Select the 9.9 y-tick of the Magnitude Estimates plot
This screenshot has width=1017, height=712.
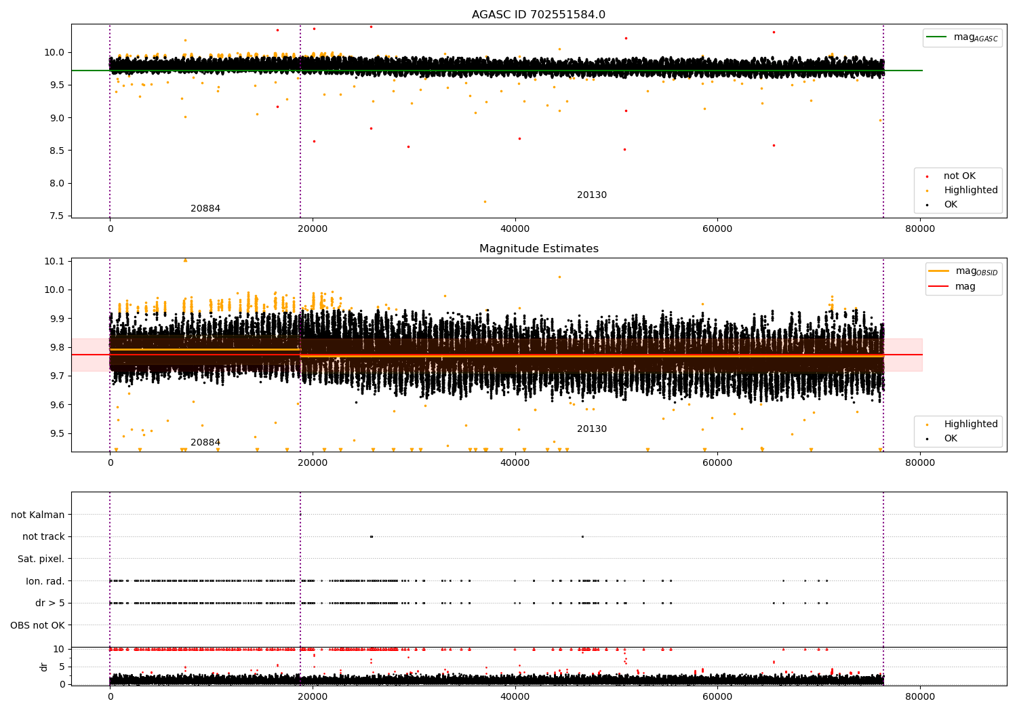coord(56,319)
